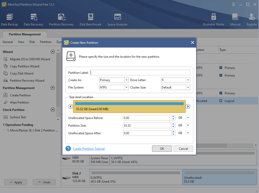Viewport: 259px width, 193px height.
Task: Click Copy Disk Wizard icon
Action: pos(6,73)
